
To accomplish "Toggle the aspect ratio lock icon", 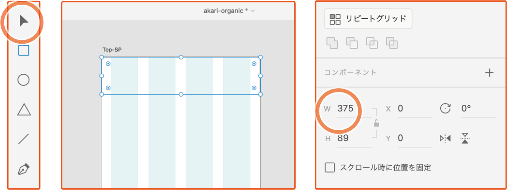I will [x=376, y=123].
